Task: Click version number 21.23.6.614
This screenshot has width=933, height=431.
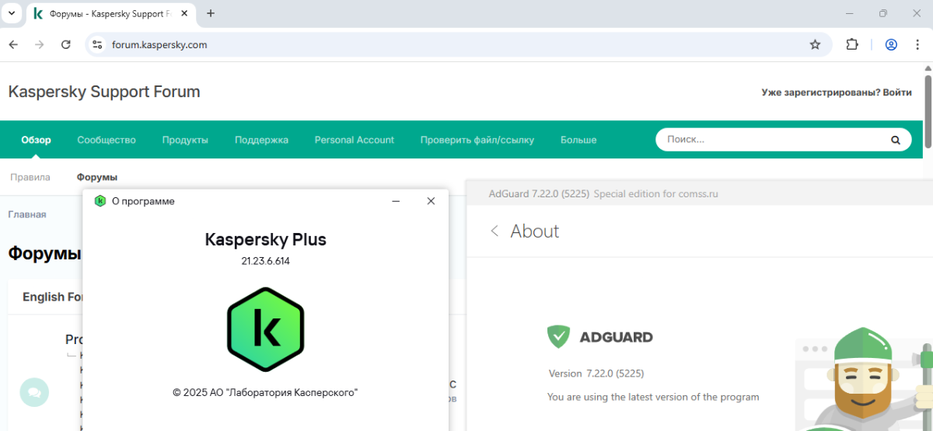Action: [x=266, y=261]
